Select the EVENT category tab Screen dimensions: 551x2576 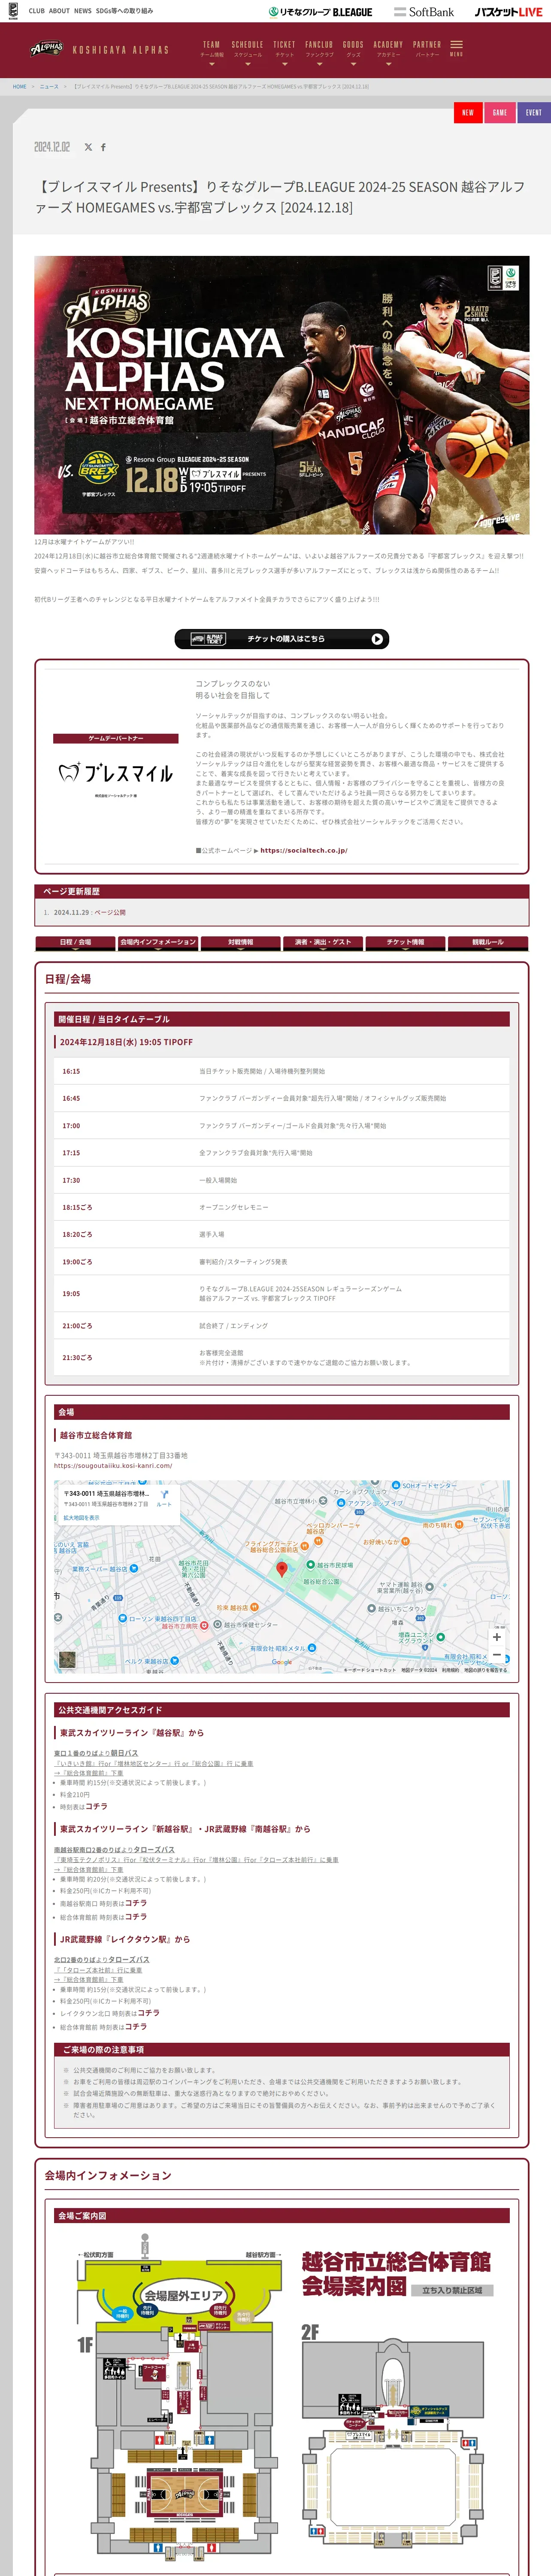click(x=534, y=112)
